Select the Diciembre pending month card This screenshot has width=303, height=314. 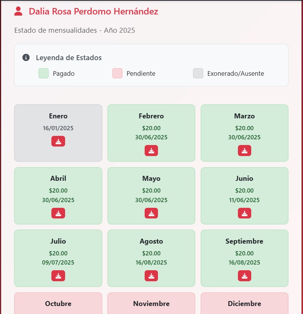(x=244, y=304)
